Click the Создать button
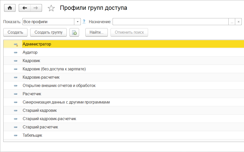244x152 pixels. click(15, 32)
